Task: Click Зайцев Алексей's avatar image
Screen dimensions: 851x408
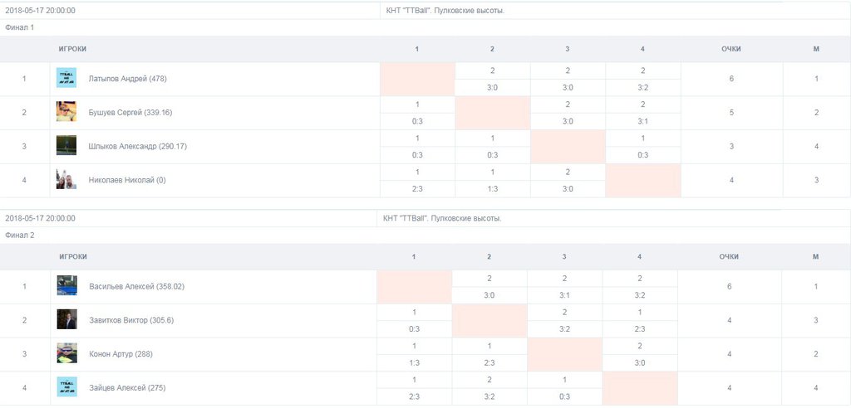Action: click(67, 386)
